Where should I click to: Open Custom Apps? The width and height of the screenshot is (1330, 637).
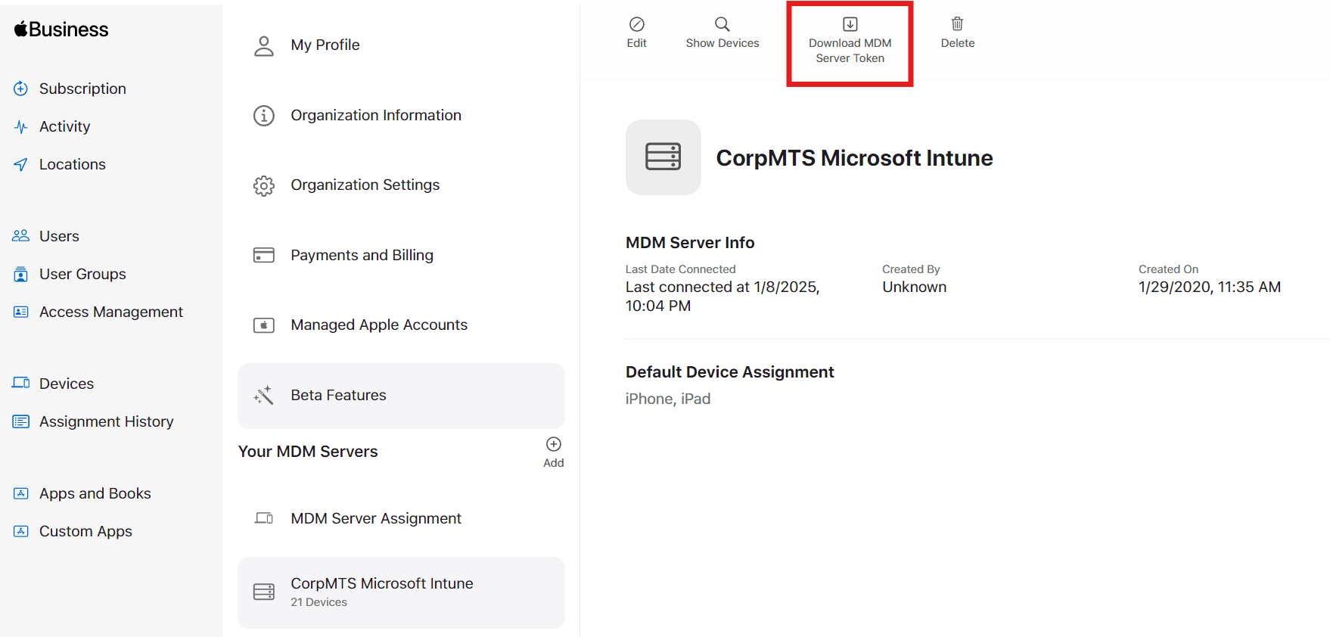[85, 531]
